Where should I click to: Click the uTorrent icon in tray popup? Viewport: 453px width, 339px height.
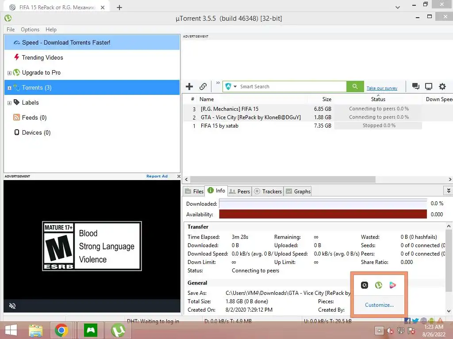(379, 285)
